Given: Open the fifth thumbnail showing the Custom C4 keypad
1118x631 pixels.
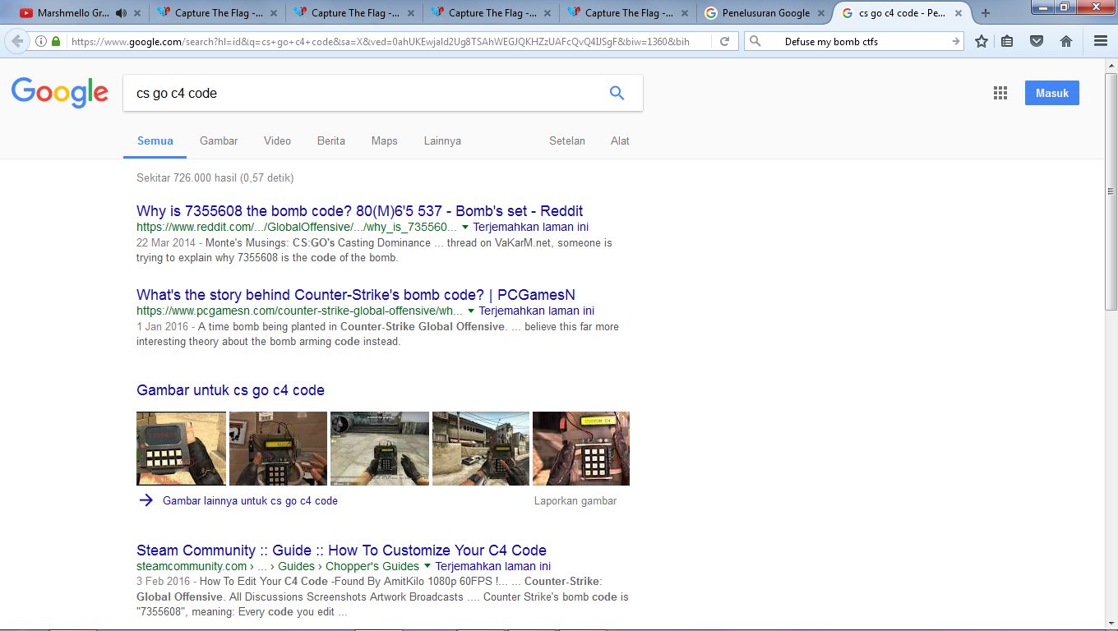Looking at the screenshot, I should 581,449.
